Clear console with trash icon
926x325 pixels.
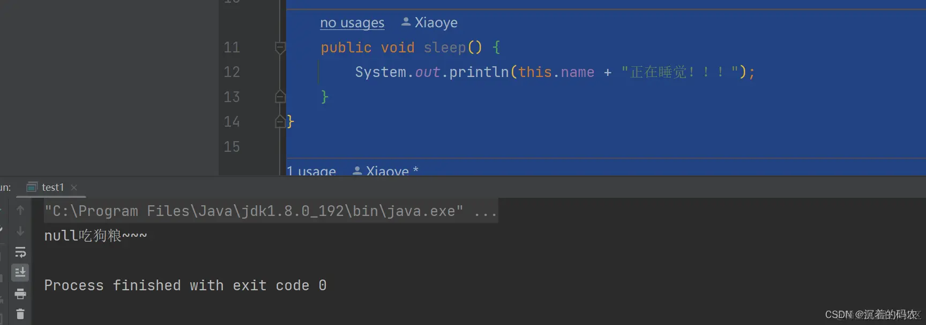[20, 314]
